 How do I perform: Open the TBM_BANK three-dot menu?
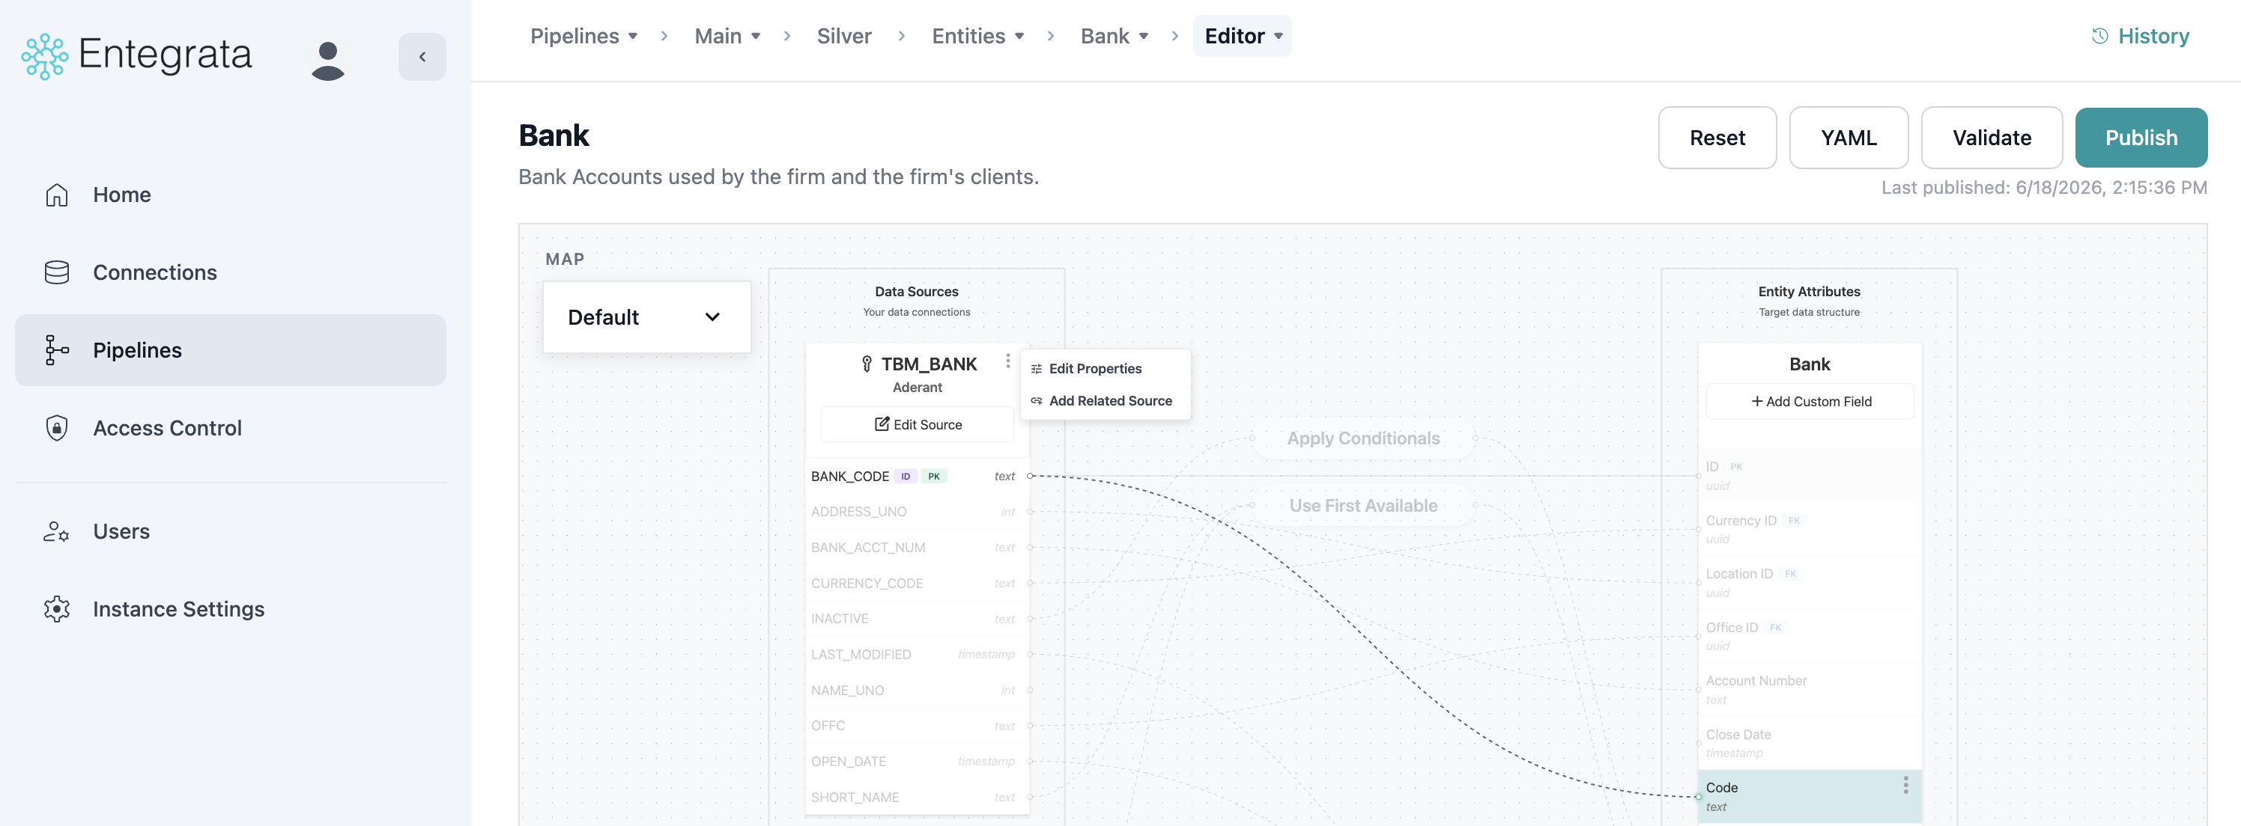pos(1007,361)
